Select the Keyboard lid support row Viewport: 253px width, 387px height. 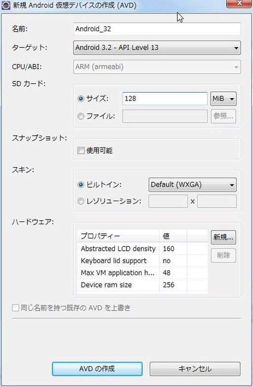point(142,261)
